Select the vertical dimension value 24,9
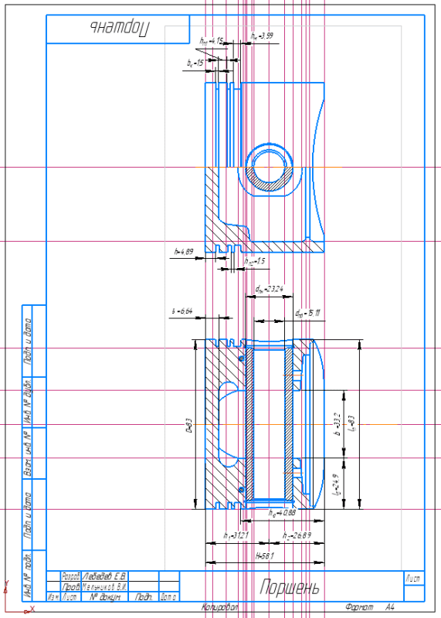The image size is (441, 618). coord(336,484)
